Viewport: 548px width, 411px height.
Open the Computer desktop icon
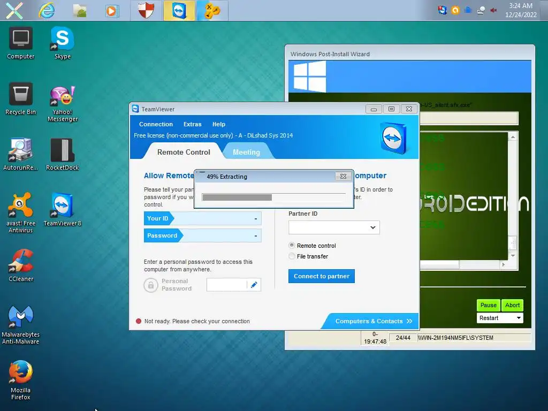pos(21,43)
